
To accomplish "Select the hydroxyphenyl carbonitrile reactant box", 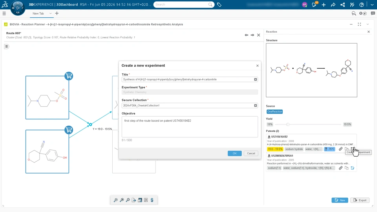I will pyautogui.click(x=47, y=152).
